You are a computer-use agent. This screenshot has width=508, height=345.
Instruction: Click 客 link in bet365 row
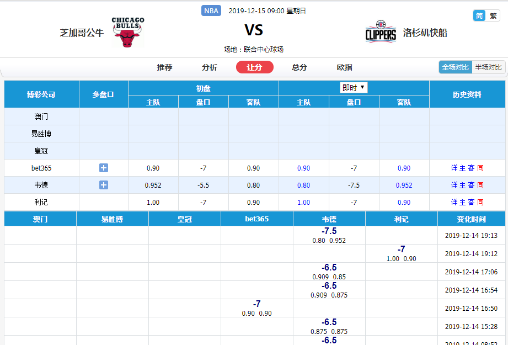pyautogui.click(x=471, y=168)
